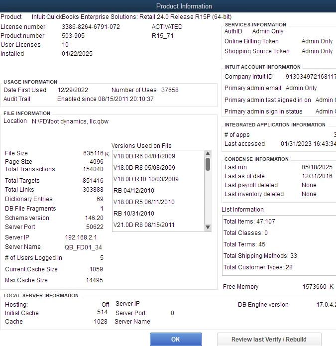Click Last as of date 12/31/2016

coord(317,176)
